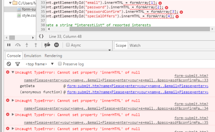Screen dimensions: 215x132
Task: Switch to the Rendering tab
Action: [x=53, y=56]
